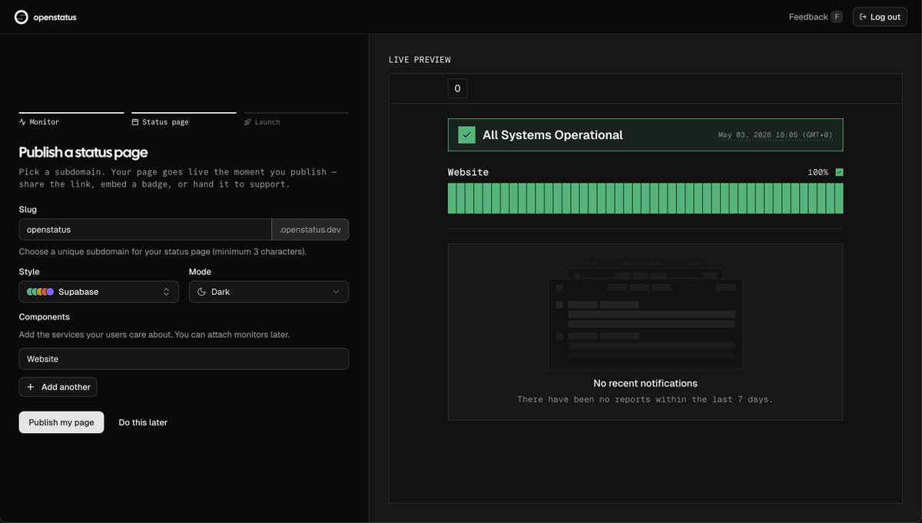Switch to the Status page step tab
Image resolution: width=922 pixels, height=523 pixels.
pos(184,120)
